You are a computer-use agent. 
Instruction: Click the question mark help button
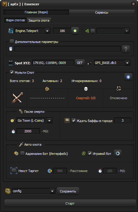[126, 49]
